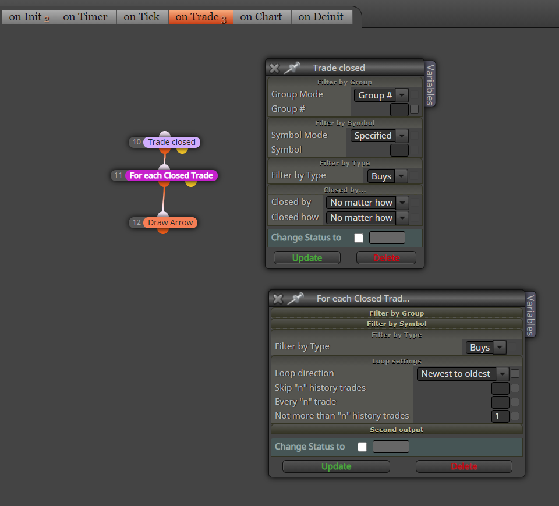Viewport: 559px width, 506px height.
Task: Click the orange output connector of Trade closed block
Action: click(x=165, y=150)
